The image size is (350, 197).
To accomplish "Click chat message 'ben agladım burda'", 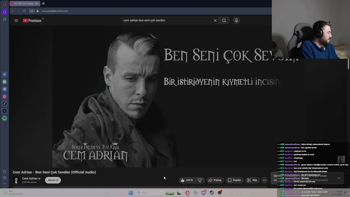I will [309, 148].
